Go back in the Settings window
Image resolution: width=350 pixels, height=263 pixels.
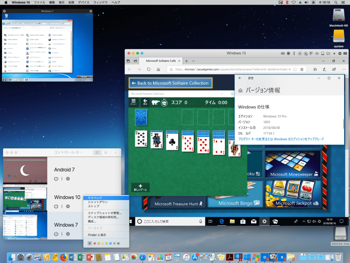click(240, 78)
